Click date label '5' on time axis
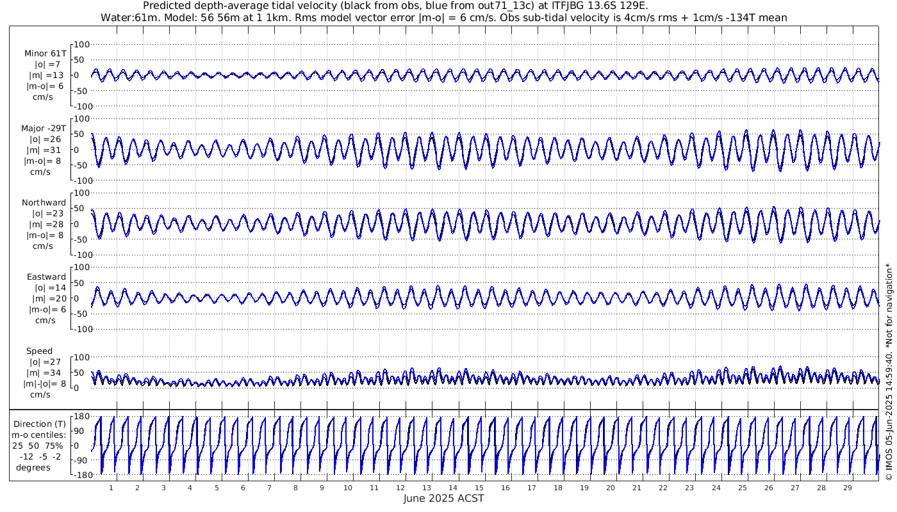The image size is (897, 512). [217, 488]
